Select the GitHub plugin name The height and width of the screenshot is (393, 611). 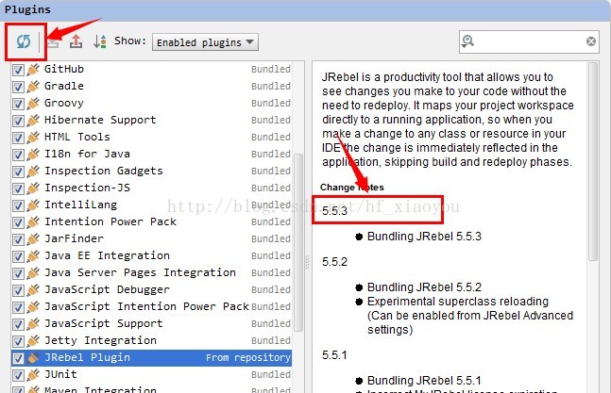64,69
